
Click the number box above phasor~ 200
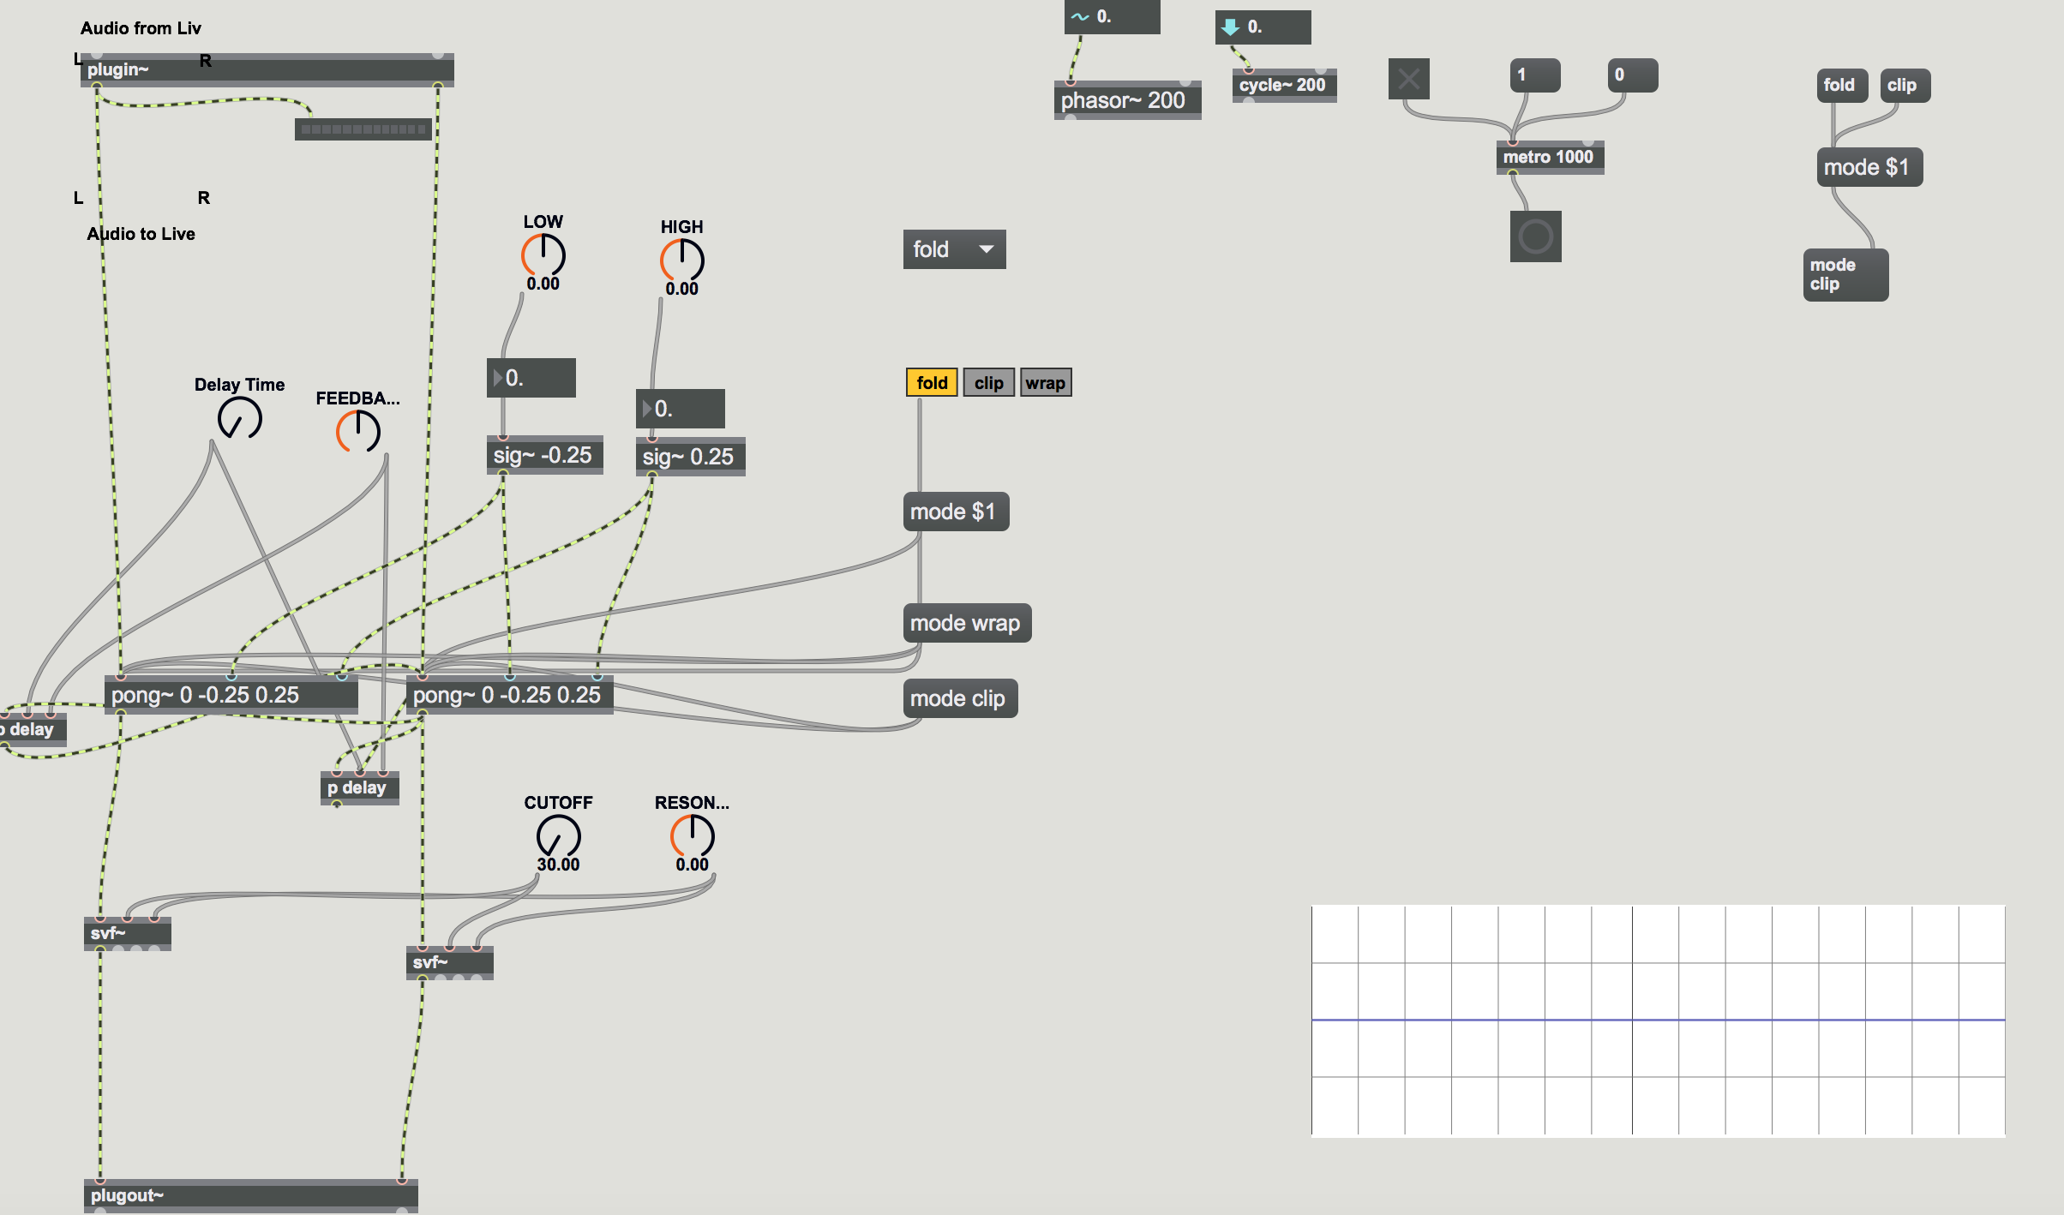click(x=1112, y=16)
